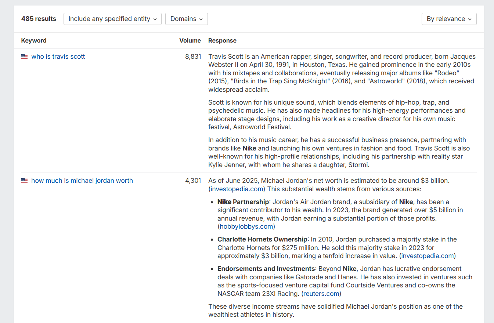Click the flag icon next to the Michael Jordan keyword
Viewport: 494px width, 323px height.
[24, 180]
